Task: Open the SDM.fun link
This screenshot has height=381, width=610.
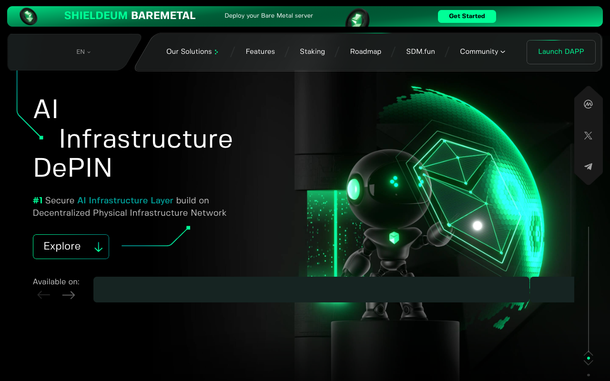Action: 420,51
